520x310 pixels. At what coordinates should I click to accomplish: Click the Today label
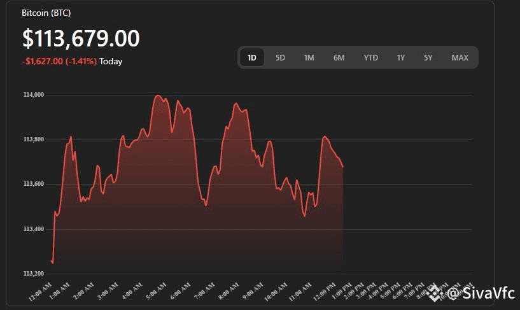pyautogui.click(x=111, y=61)
